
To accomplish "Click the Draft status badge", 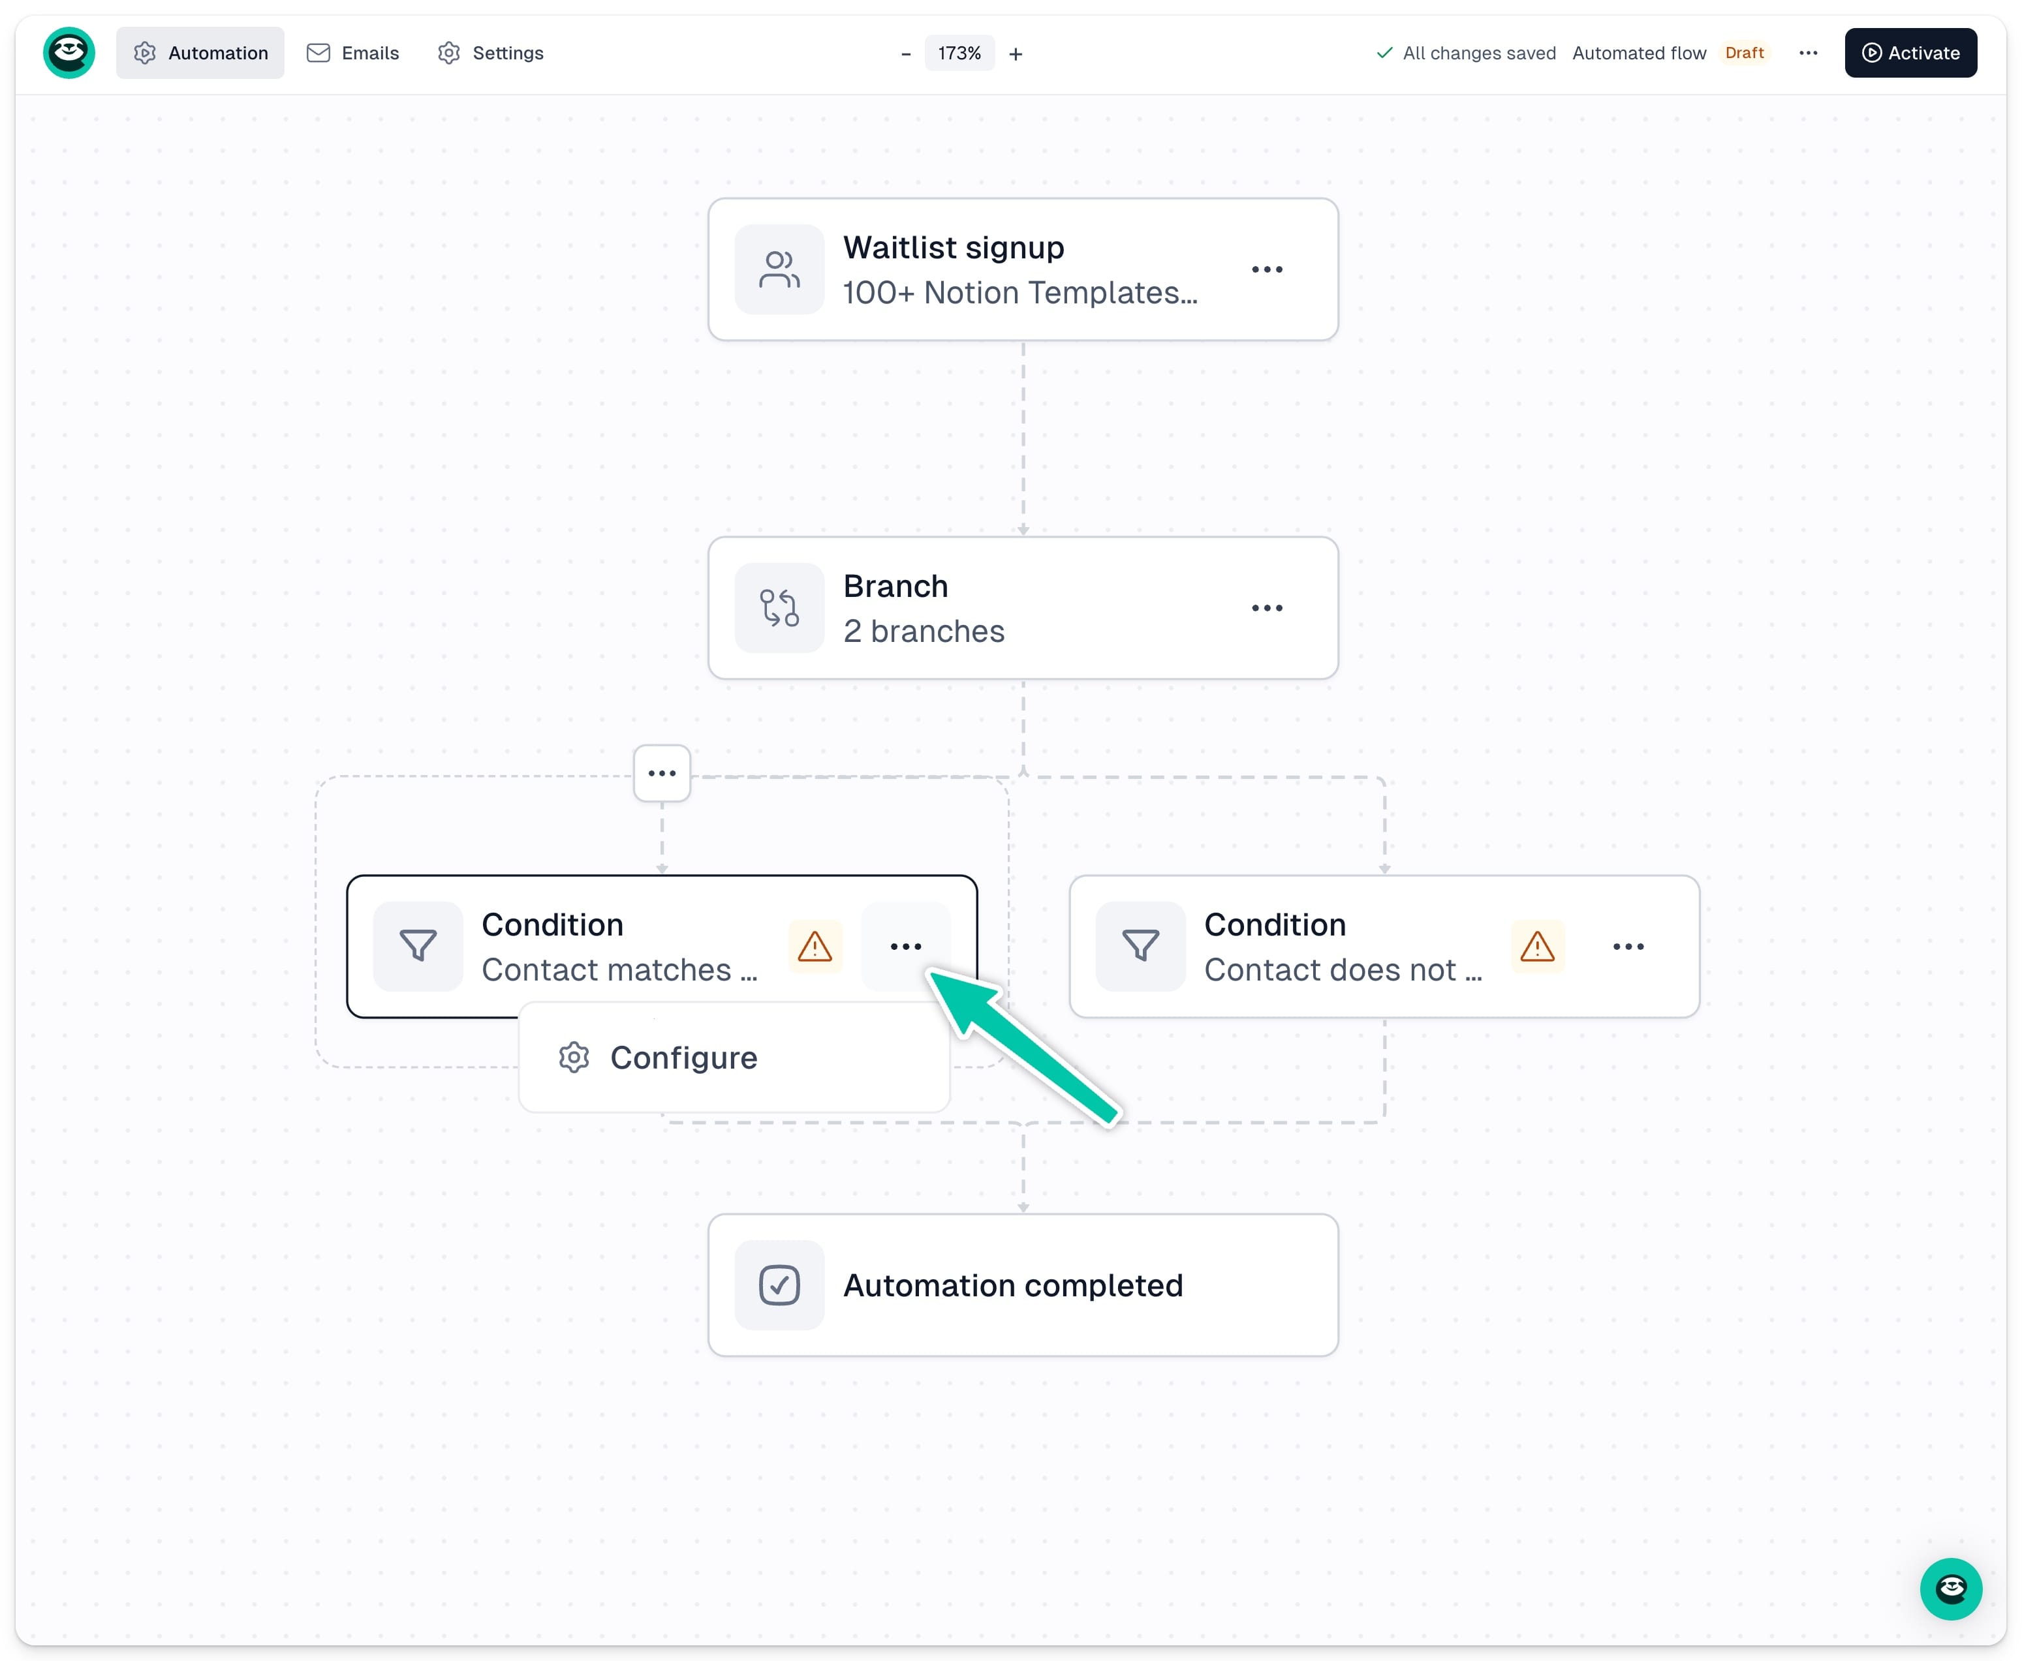I will click(x=1745, y=53).
